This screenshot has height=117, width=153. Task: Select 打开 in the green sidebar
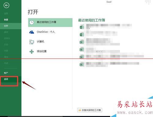(x=11, y=26)
